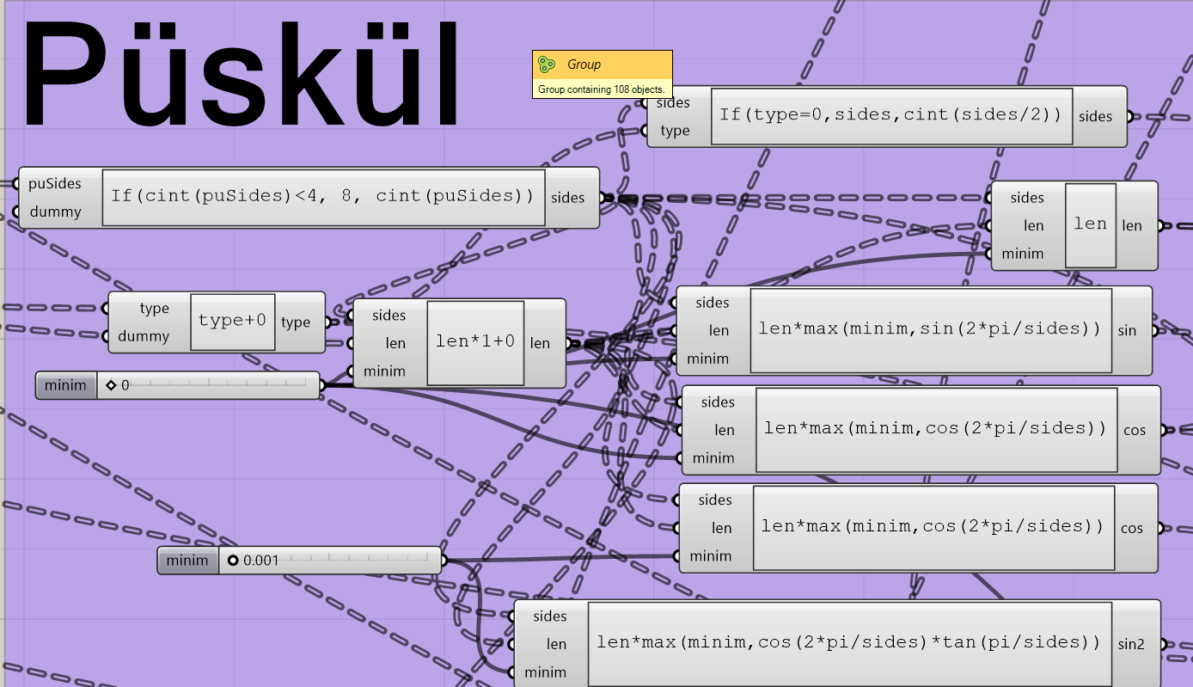This screenshot has height=687, width=1193.
Task: Click the len*1+0 expression box
Action: [x=475, y=342]
